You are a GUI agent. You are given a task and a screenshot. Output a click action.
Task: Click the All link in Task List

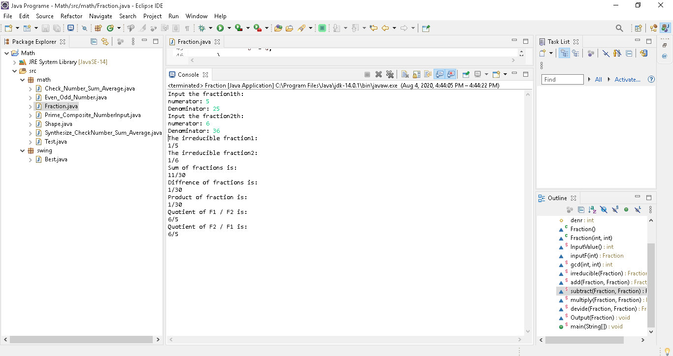coord(598,79)
